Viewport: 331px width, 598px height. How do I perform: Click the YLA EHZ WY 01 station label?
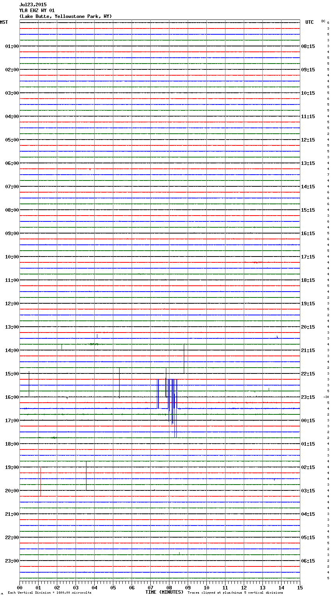pos(37,11)
